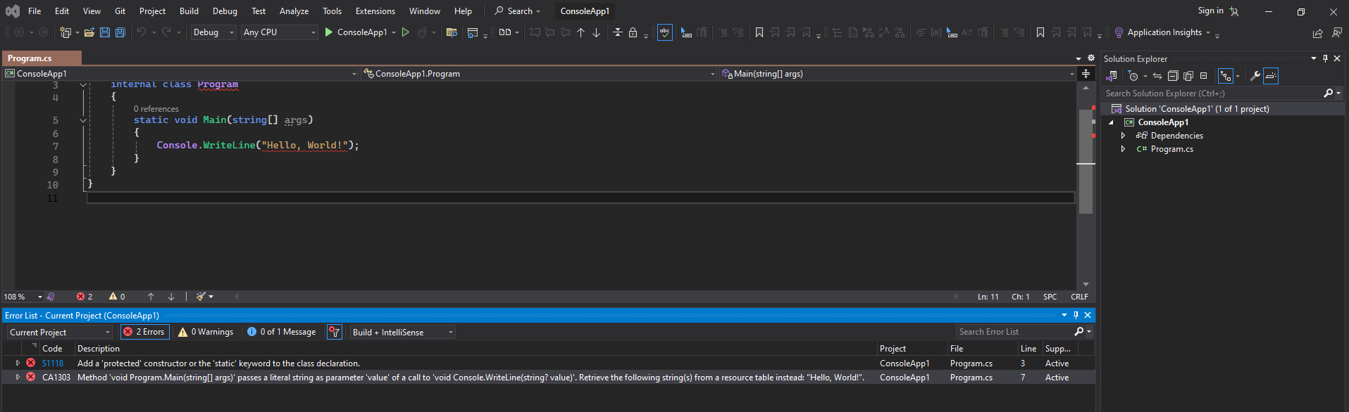Toggle Preview Selected Items in Solution Explorer
The height and width of the screenshot is (412, 1349).
point(1271,76)
